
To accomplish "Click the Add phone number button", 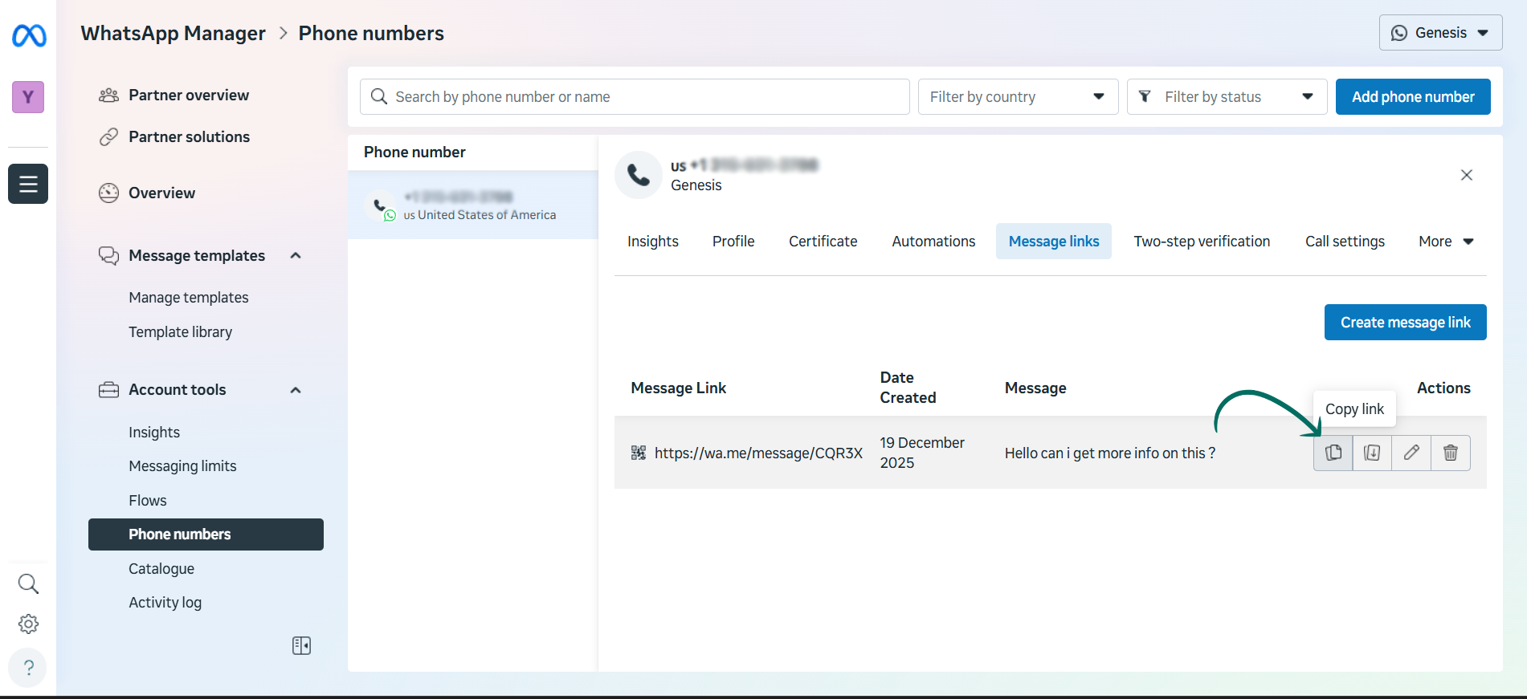I will (1412, 97).
